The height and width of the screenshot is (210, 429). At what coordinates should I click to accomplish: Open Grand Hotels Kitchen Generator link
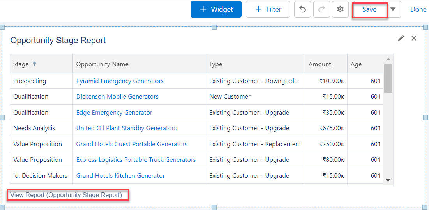(120, 176)
